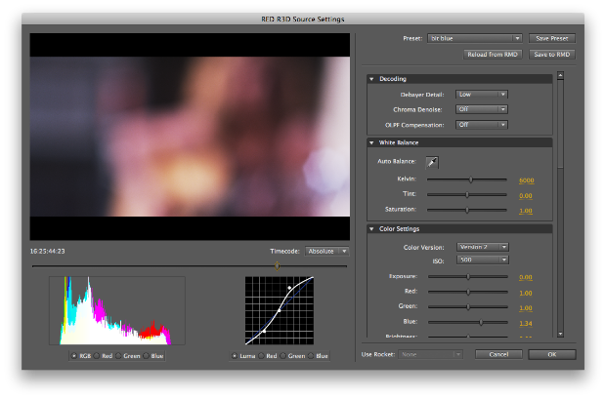Select the Luma curve radio button
Image resolution: width=605 pixels, height=399 pixels.
click(235, 356)
